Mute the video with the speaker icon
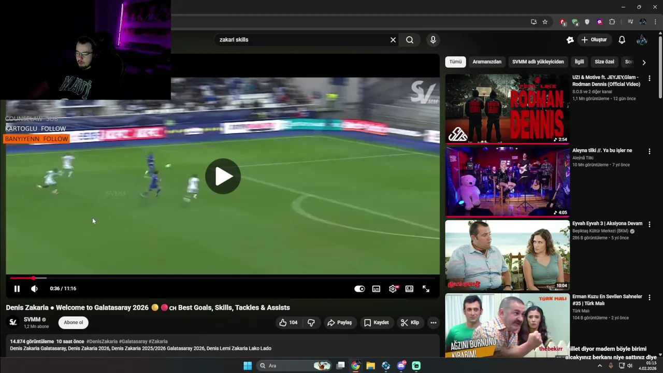663x373 pixels. pos(34,289)
